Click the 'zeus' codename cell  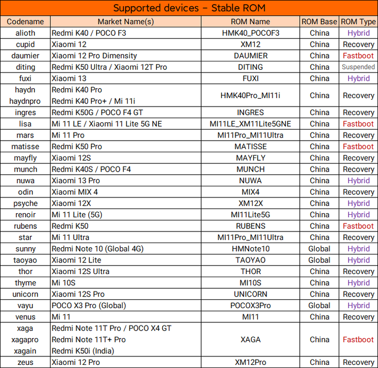click(x=25, y=362)
